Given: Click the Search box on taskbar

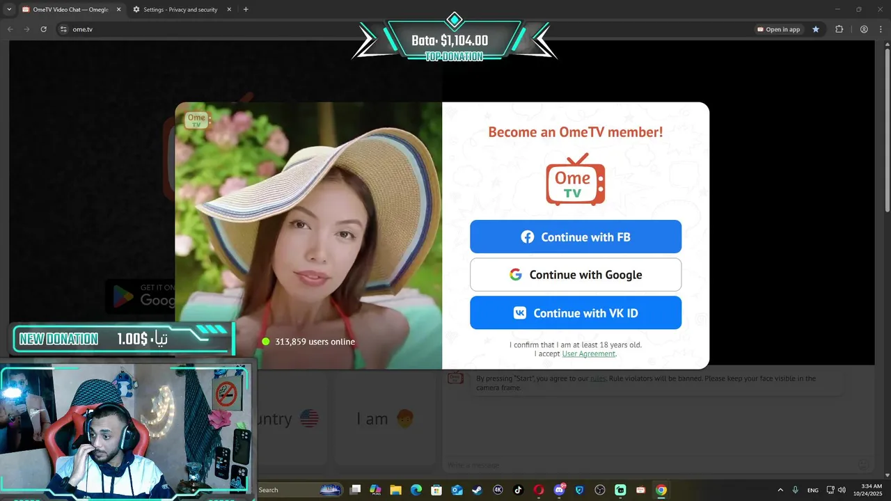Looking at the screenshot, I should (x=299, y=490).
